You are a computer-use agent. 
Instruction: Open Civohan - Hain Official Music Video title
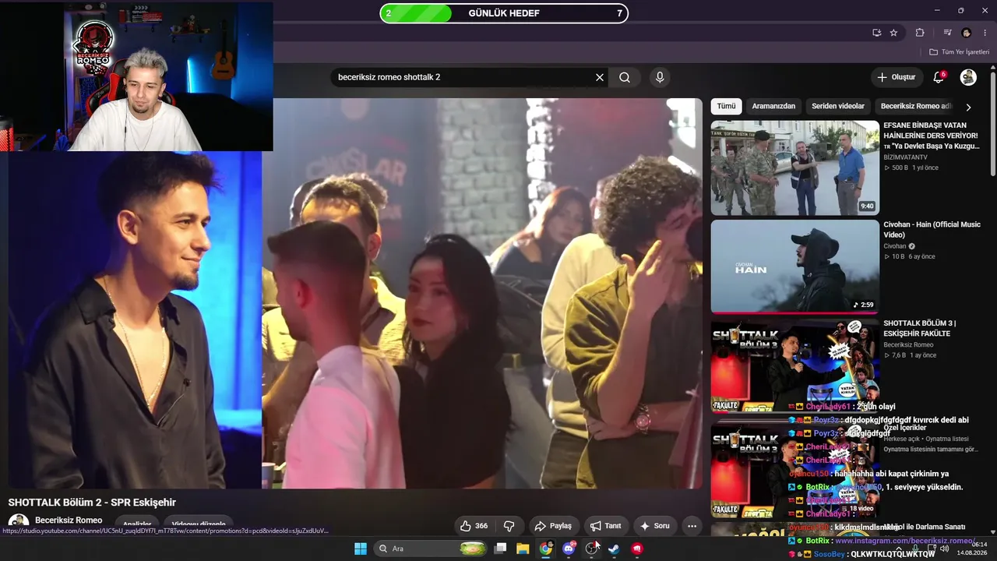pyautogui.click(x=932, y=230)
